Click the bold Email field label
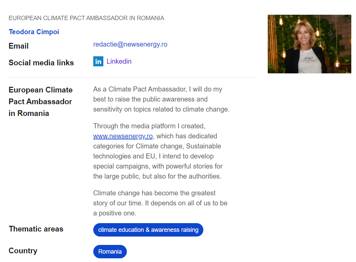Image resolution: width=356 pixels, height=262 pixels. point(18,46)
